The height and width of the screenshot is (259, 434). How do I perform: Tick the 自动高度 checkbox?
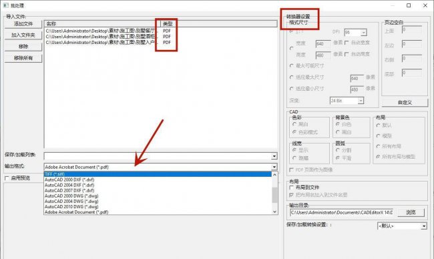tap(347, 54)
